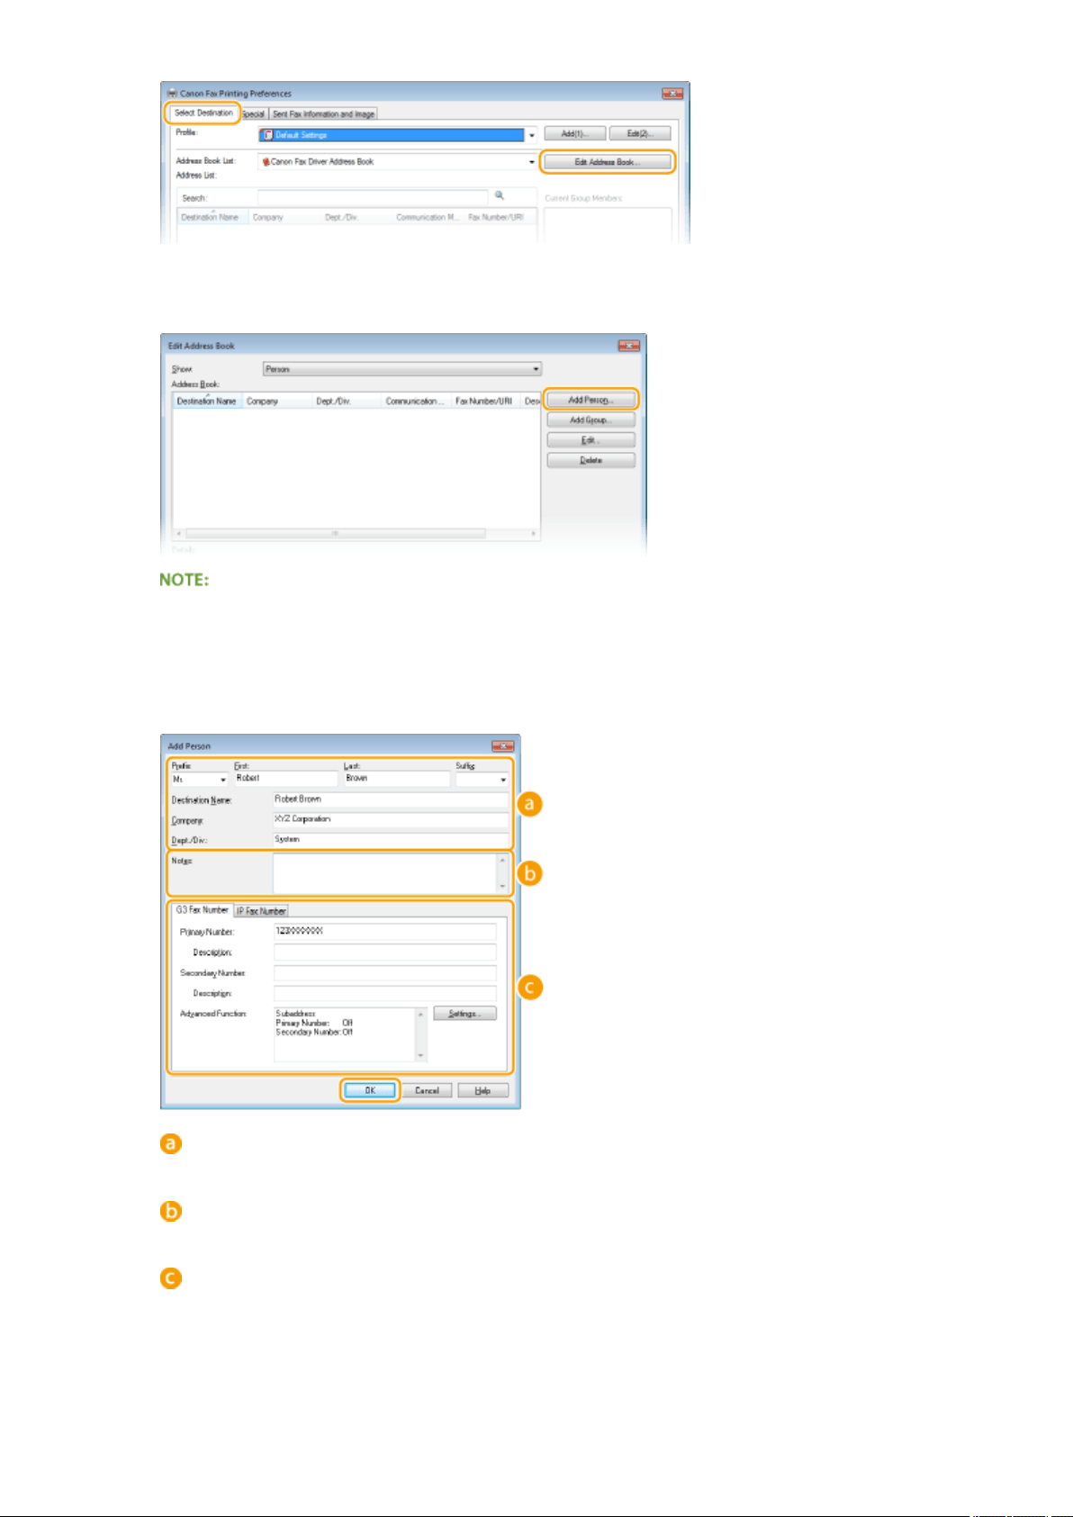Screen dimensions: 1073x1517
Task: Click the Add(1)... profile button
Action: coord(574,133)
